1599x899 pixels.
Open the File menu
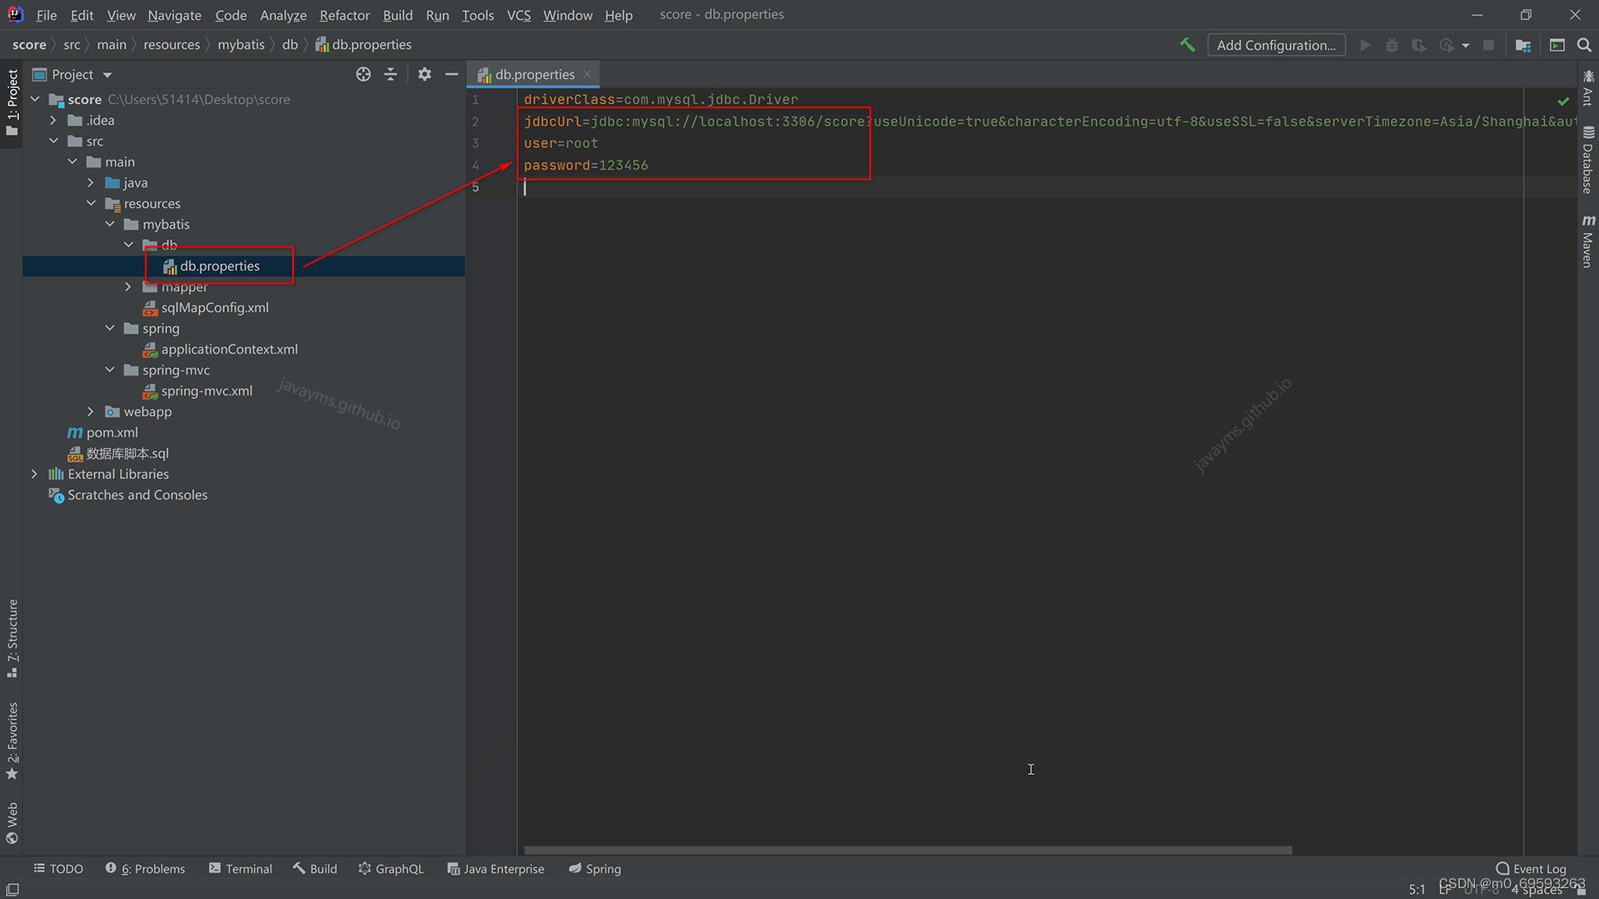[x=47, y=15]
